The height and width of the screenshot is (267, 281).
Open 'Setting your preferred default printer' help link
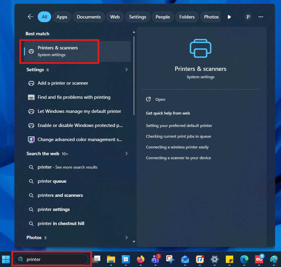(x=179, y=126)
